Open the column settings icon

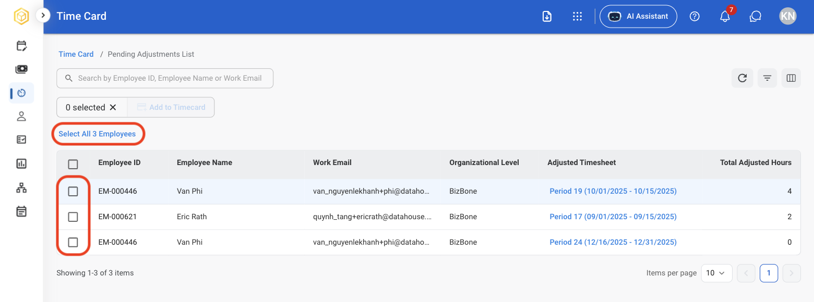pos(791,78)
